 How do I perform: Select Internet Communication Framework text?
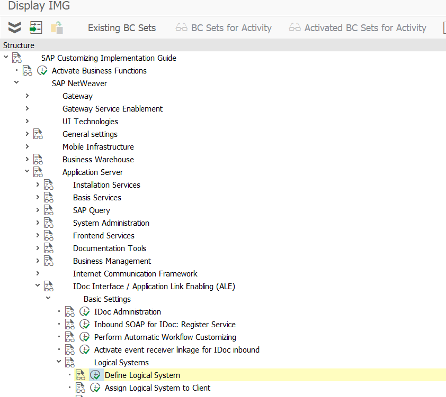[135, 273]
